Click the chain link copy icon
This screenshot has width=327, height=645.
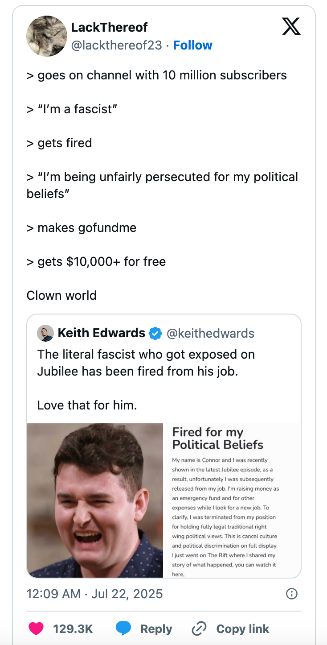coord(199,629)
